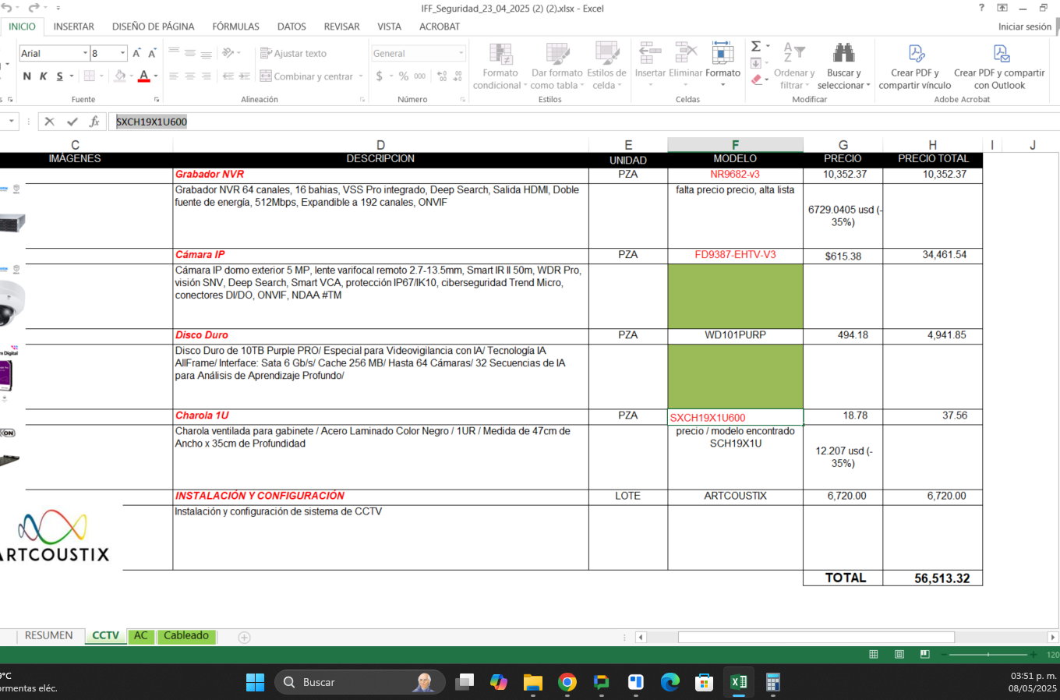Open Ordenar y filtrar menu
This screenshot has height=700, width=1060.
(793, 66)
